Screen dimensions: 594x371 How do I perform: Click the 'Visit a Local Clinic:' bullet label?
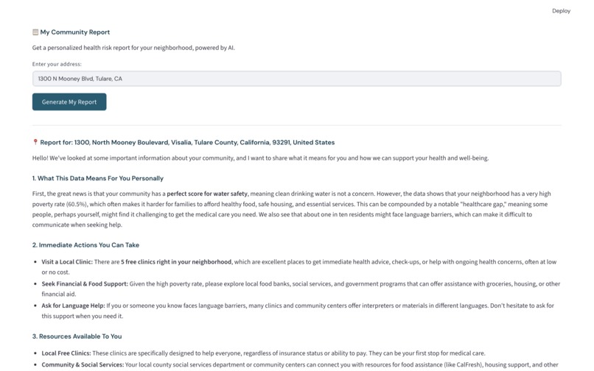click(x=67, y=262)
